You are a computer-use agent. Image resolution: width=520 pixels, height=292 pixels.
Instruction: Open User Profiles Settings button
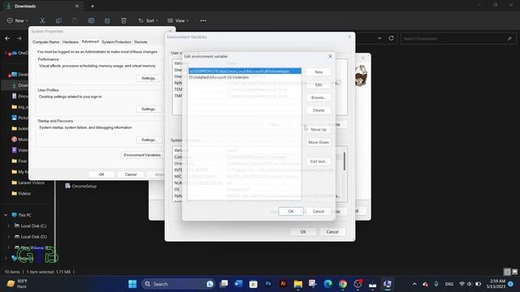point(149,109)
